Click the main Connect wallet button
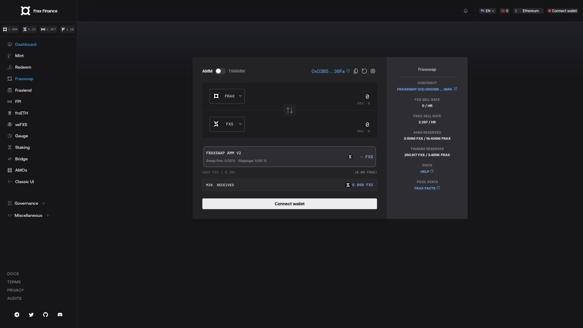583x328 pixels. click(x=290, y=204)
